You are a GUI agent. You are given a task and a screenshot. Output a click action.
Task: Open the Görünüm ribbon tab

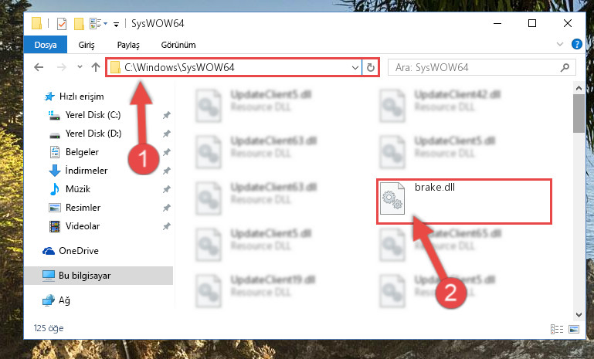tap(178, 45)
